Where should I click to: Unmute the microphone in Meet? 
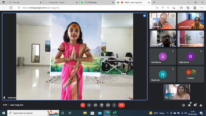coord(82,105)
